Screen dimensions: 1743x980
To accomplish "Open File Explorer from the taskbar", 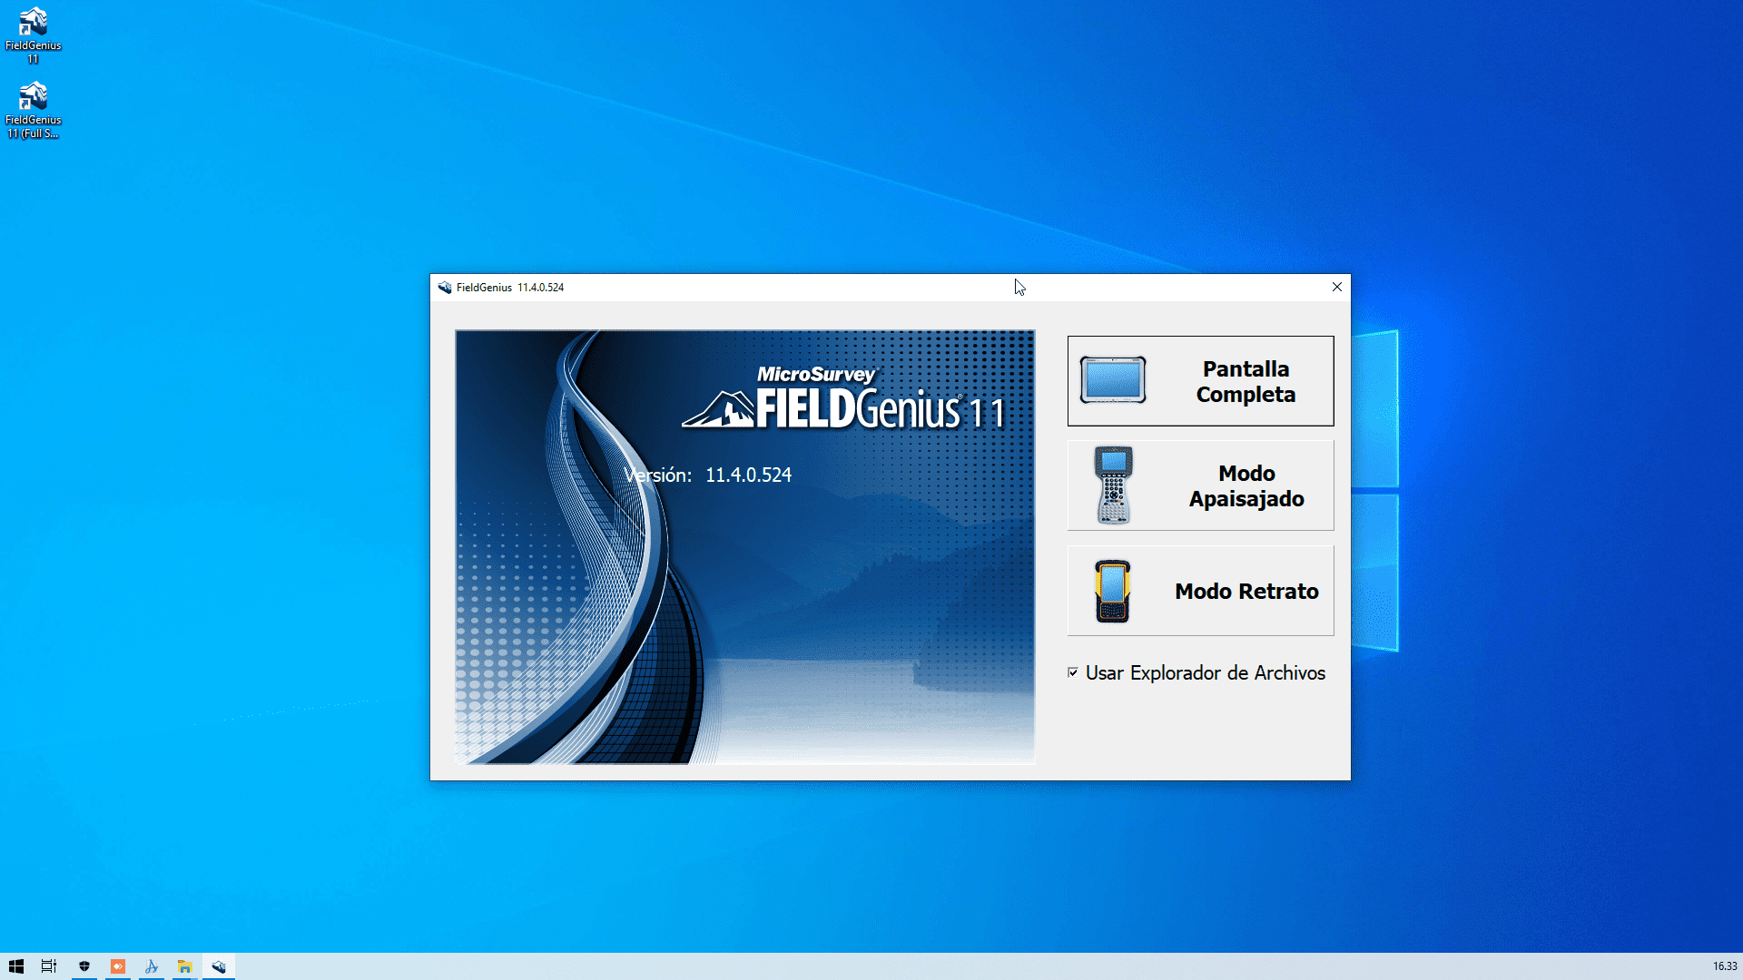I will (184, 966).
